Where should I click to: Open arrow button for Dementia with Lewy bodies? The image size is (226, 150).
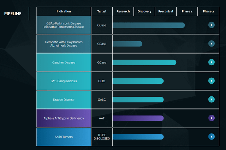point(211,44)
